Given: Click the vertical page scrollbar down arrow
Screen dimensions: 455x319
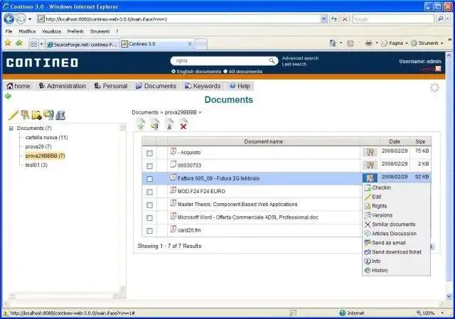Looking at the screenshot, I should (449, 296).
